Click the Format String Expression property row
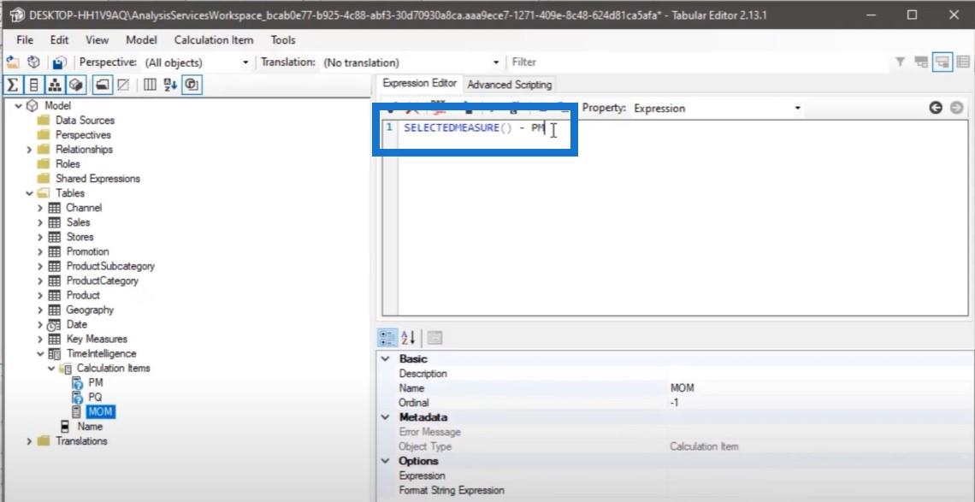Image resolution: width=975 pixels, height=502 pixels. (676, 490)
